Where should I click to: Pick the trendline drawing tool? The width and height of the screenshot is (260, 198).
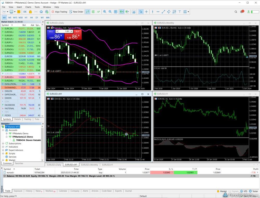coord(163,12)
